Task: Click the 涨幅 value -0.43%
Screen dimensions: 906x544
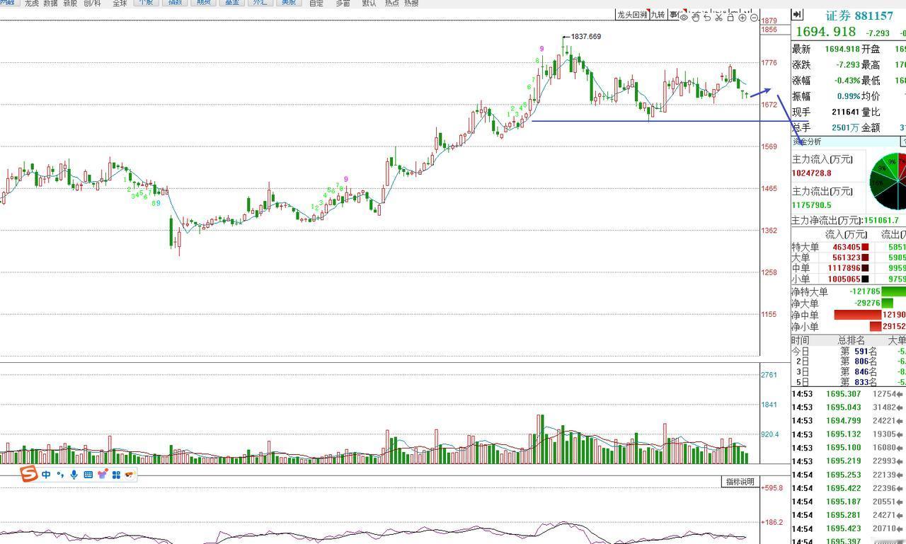Action: tap(846, 81)
